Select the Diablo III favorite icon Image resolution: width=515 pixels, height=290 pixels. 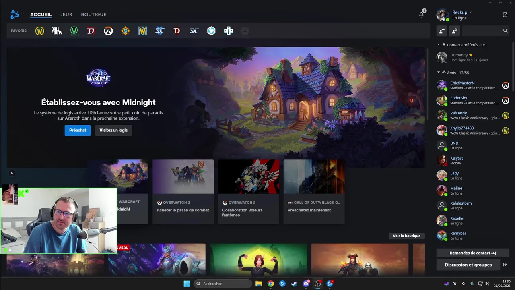[177, 31]
